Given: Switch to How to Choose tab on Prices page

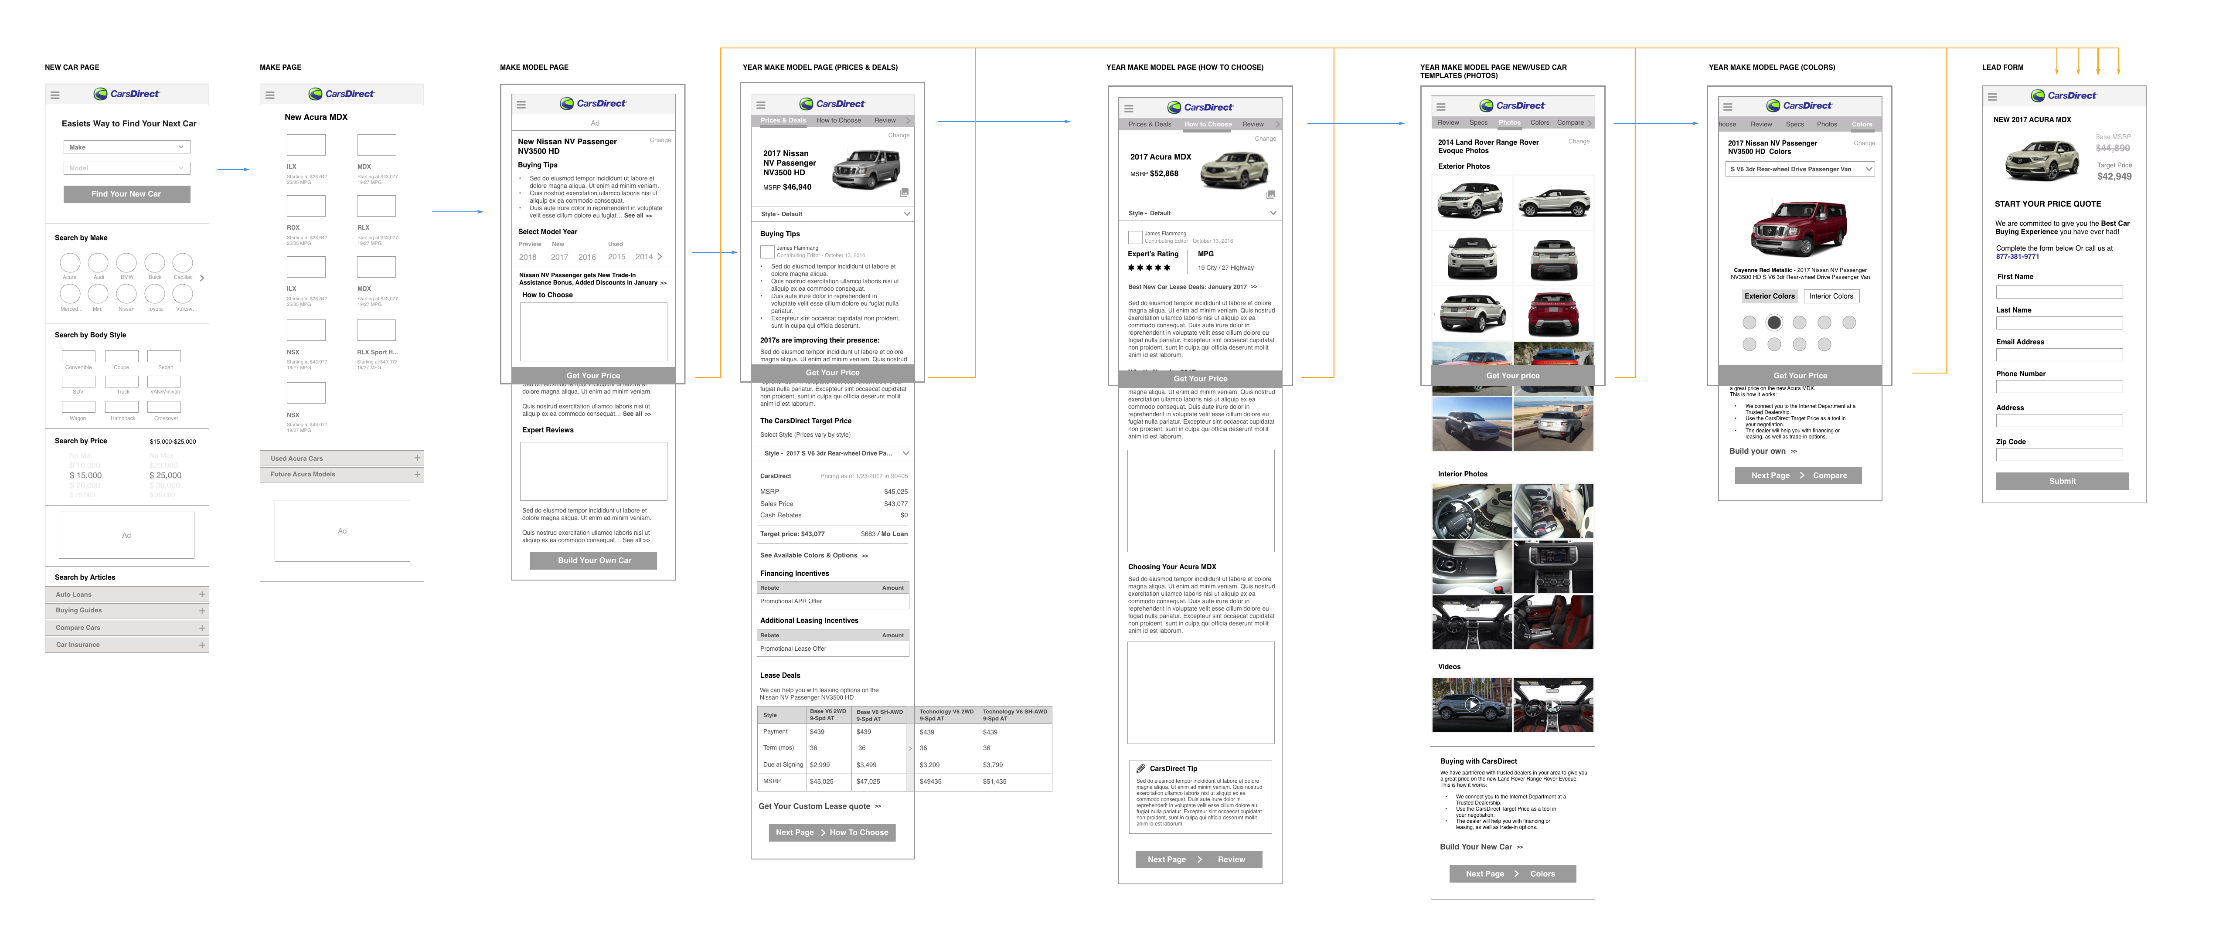Looking at the screenshot, I should coord(838,121).
